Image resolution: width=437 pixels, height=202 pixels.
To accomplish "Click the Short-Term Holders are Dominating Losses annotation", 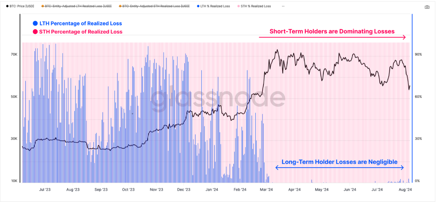I will (332, 31).
